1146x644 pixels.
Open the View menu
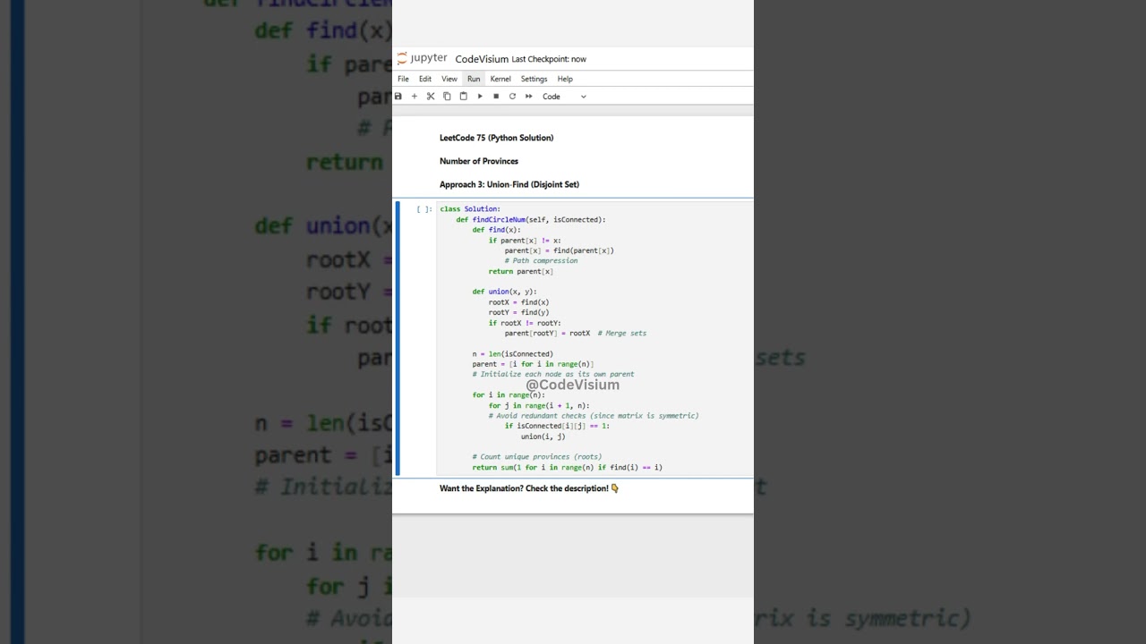pos(449,79)
